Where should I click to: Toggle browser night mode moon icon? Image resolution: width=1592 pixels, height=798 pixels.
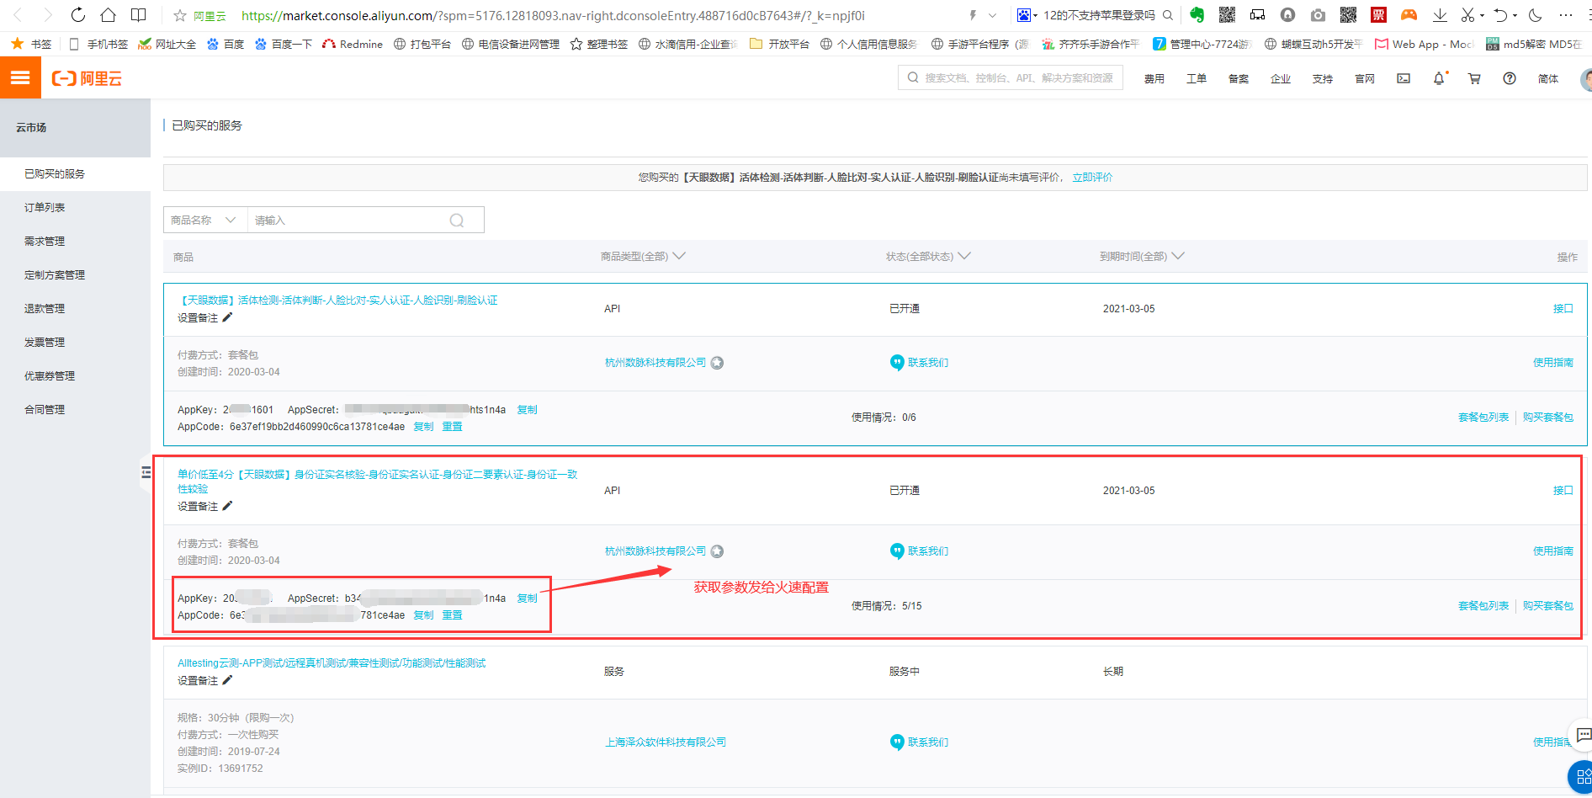tap(1536, 15)
